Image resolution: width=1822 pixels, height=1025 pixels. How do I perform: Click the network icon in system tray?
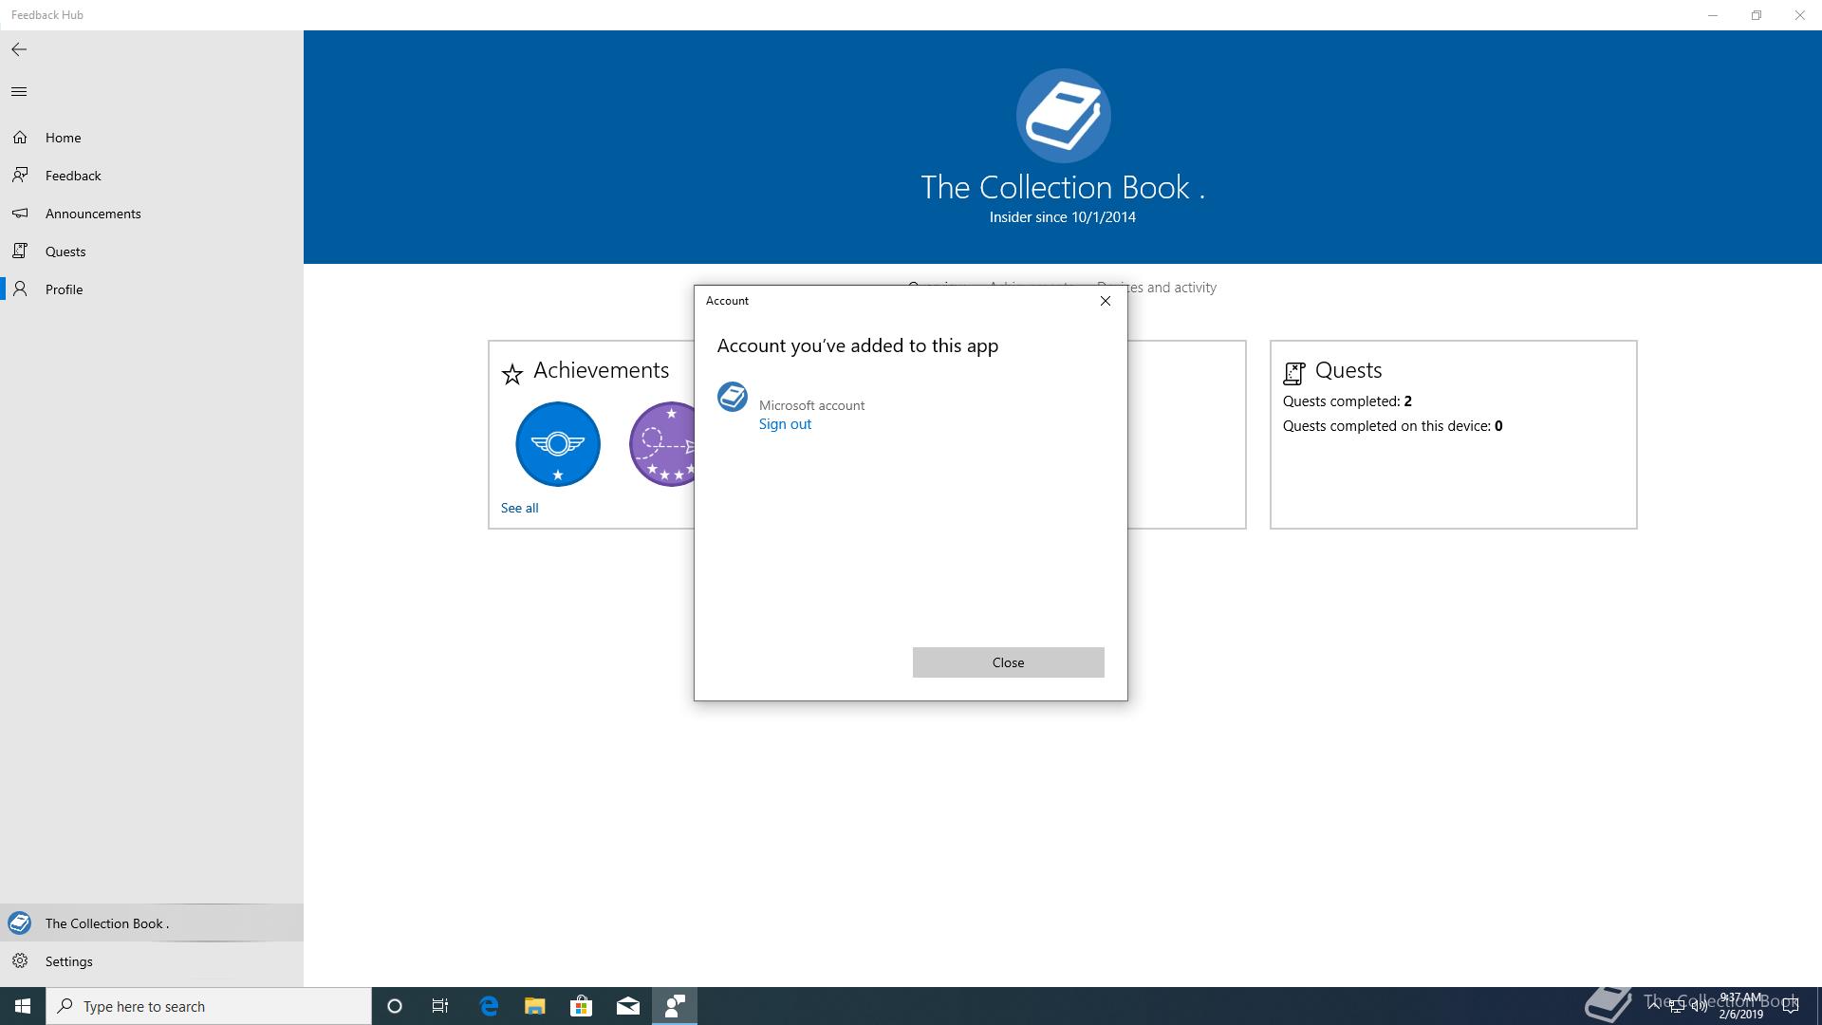coord(1677,1006)
